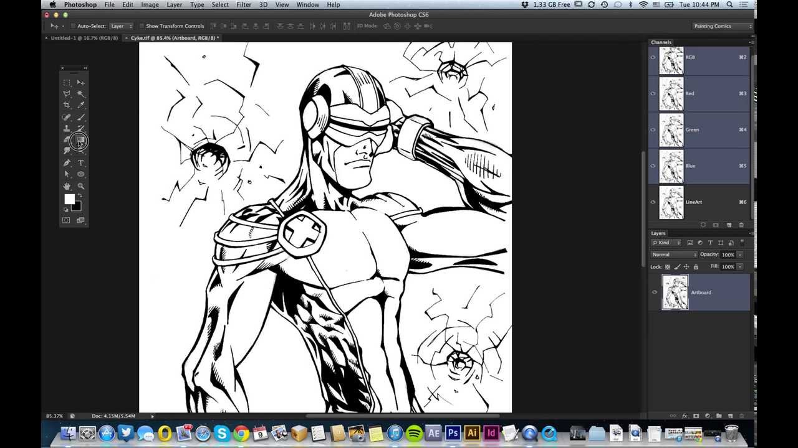This screenshot has width=798, height=448.
Task: Open the Painting Comics workspace dropdown
Action: [x=723, y=26]
